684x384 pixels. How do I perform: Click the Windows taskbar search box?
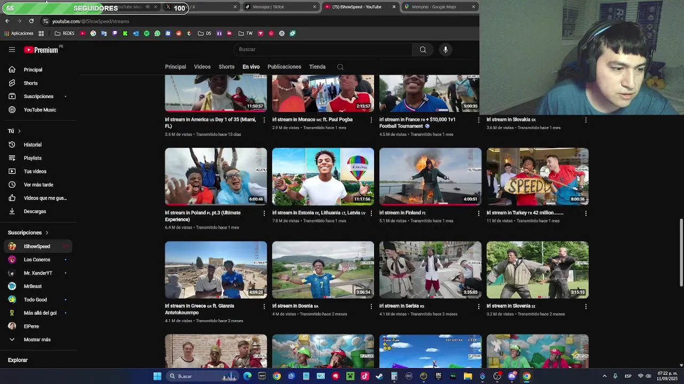(x=202, y=376)
